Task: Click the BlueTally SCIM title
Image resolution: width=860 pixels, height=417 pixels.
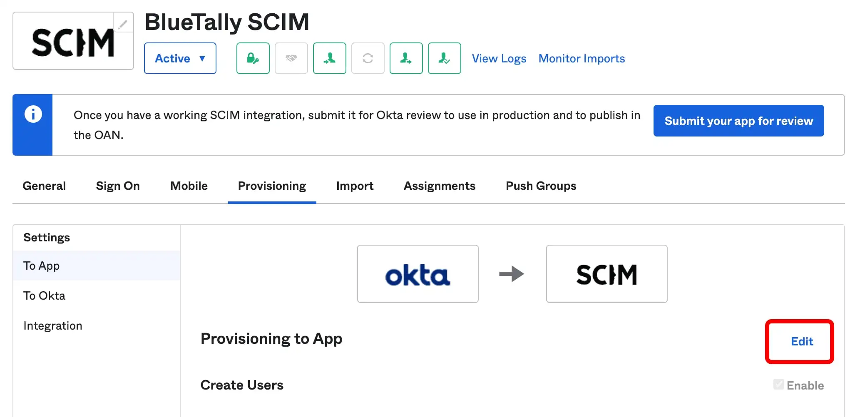Action: (227, 22)
